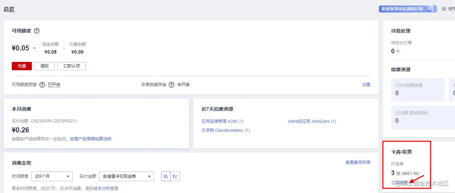This screenshot has width=455, height=193.
Task: Open 按需产品周期结算说明 link
Action: pyautogui.click(x=91, y=139)
